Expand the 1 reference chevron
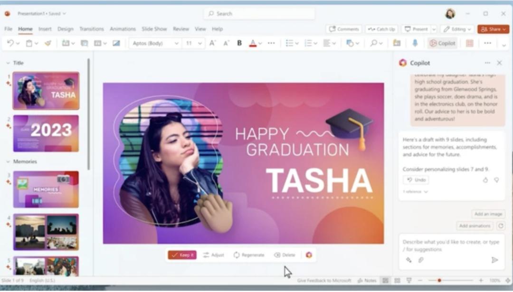 pyautogui.click(x=426, y=192)
